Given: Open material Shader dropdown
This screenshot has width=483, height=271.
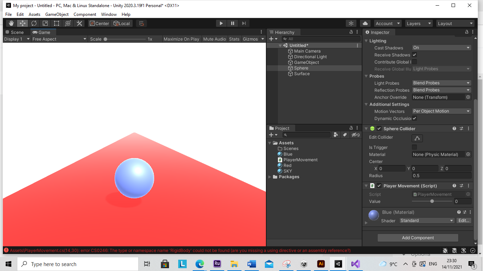Looking at the screenshot, I should pyautogui.click(x=427, y=221).
